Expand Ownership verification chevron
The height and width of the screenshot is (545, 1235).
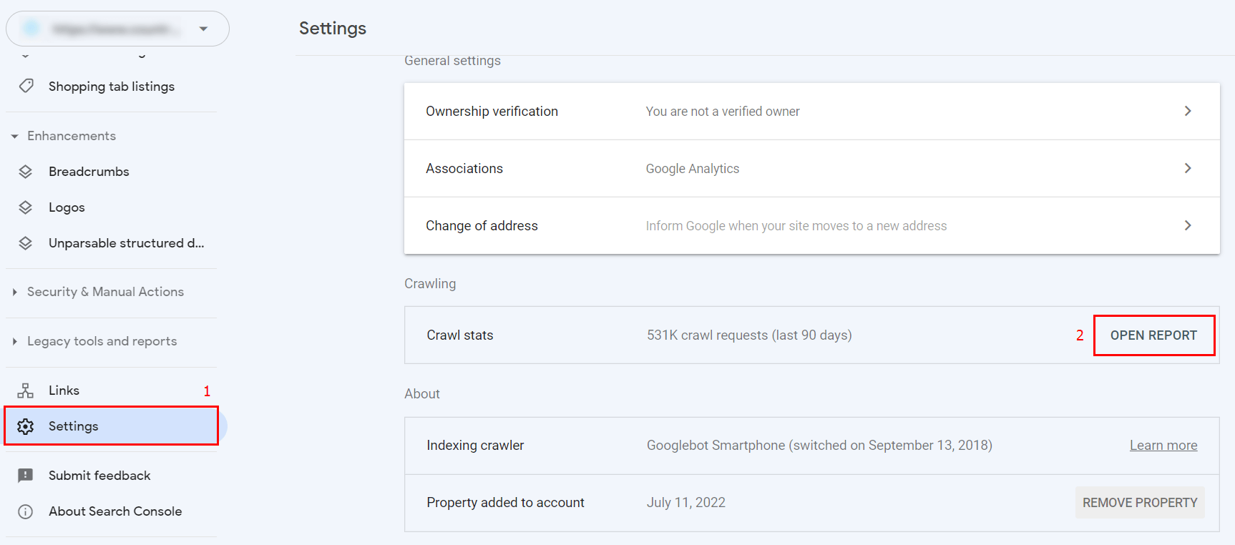(x=1188, y=111)
